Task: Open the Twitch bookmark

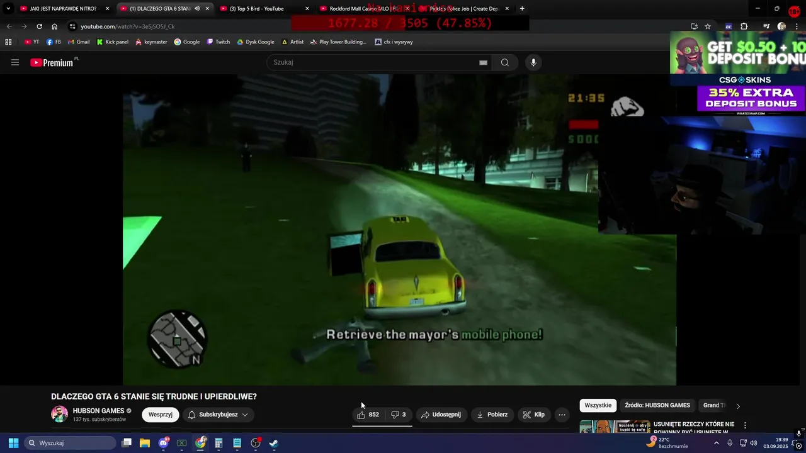Action: (x=218, y=42)
